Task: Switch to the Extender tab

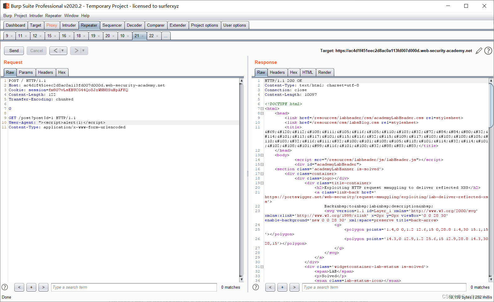Action: click(178, 25)
